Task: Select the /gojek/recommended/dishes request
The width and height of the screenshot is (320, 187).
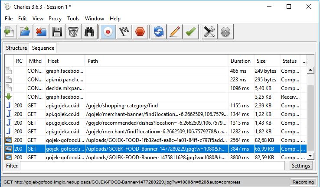Action: (155, 123)
